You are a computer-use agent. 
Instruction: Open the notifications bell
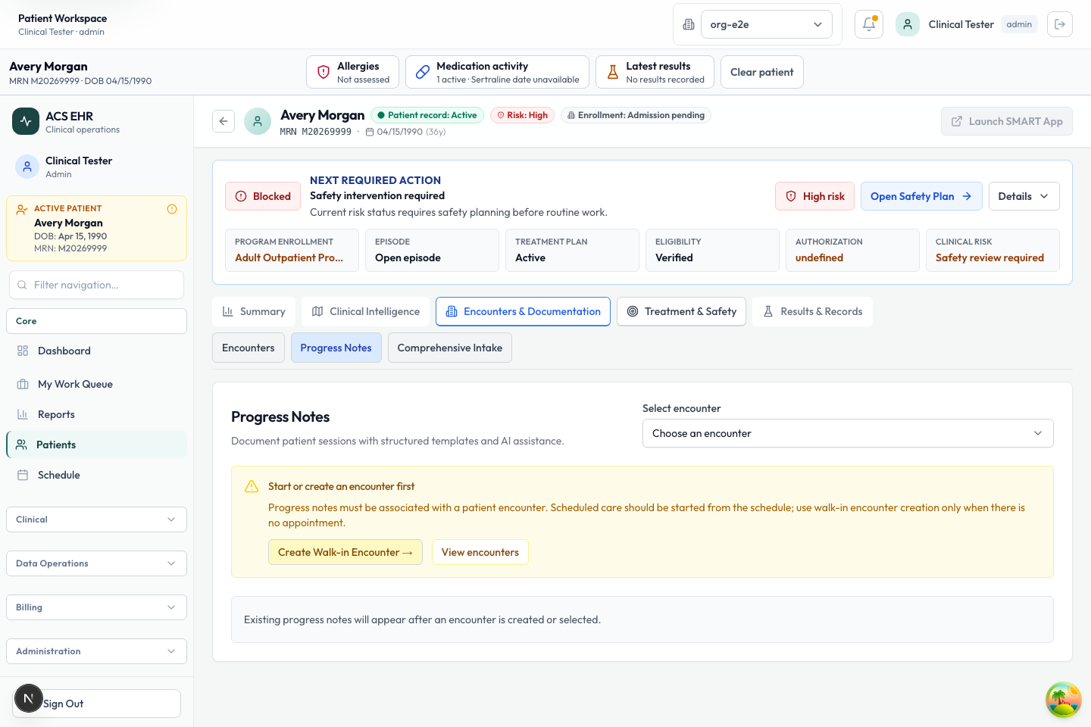click(869, 24)
